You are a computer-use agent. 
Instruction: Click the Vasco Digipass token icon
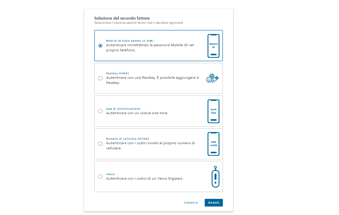coord(215,176)
